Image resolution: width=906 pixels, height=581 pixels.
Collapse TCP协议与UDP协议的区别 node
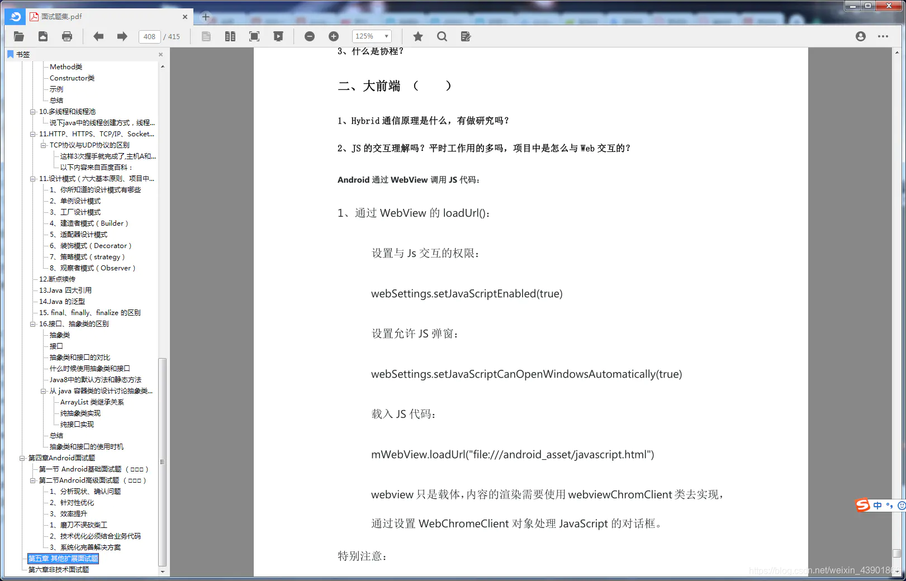pos(44,145)
